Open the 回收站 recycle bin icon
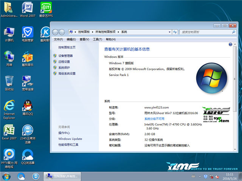The image size is (242, 181). coord(9,83)
